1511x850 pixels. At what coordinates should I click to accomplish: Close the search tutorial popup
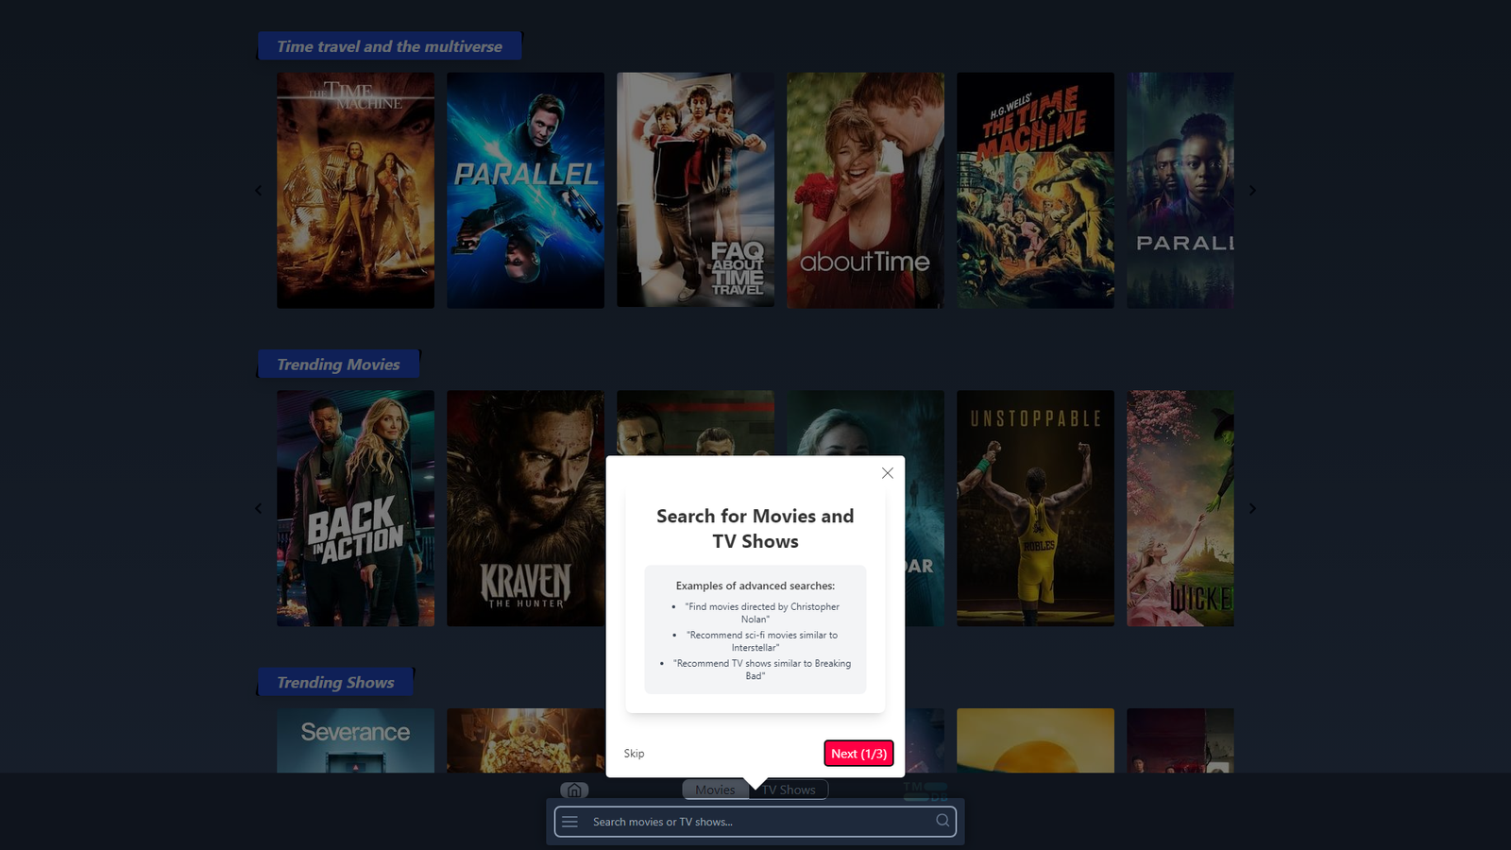[887, 473]
